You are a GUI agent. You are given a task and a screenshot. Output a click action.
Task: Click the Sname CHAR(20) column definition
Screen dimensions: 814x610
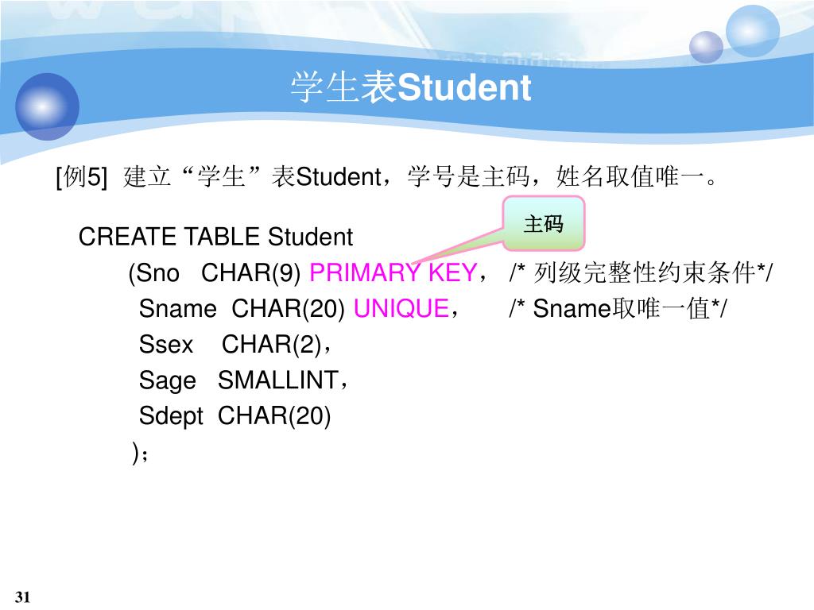pyautogui.click(x=242, y=309)
